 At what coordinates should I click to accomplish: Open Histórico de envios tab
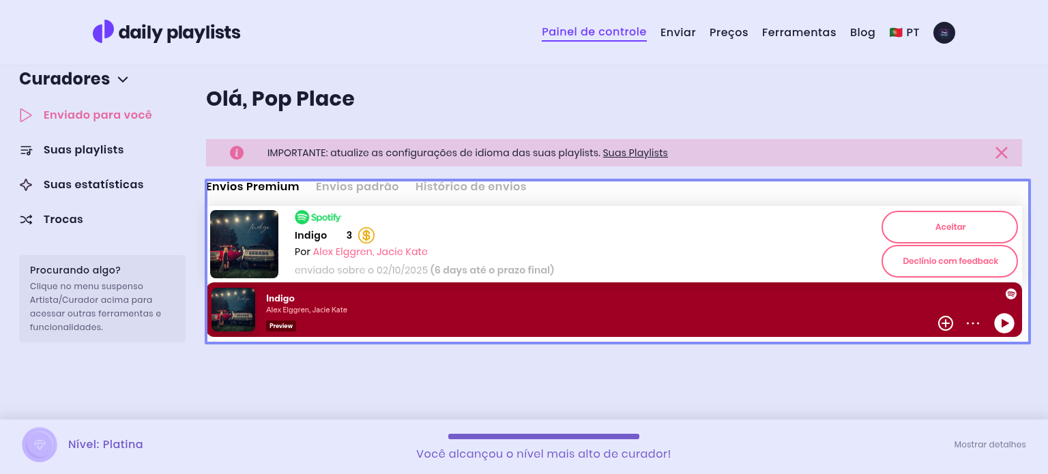pos(470,187)
